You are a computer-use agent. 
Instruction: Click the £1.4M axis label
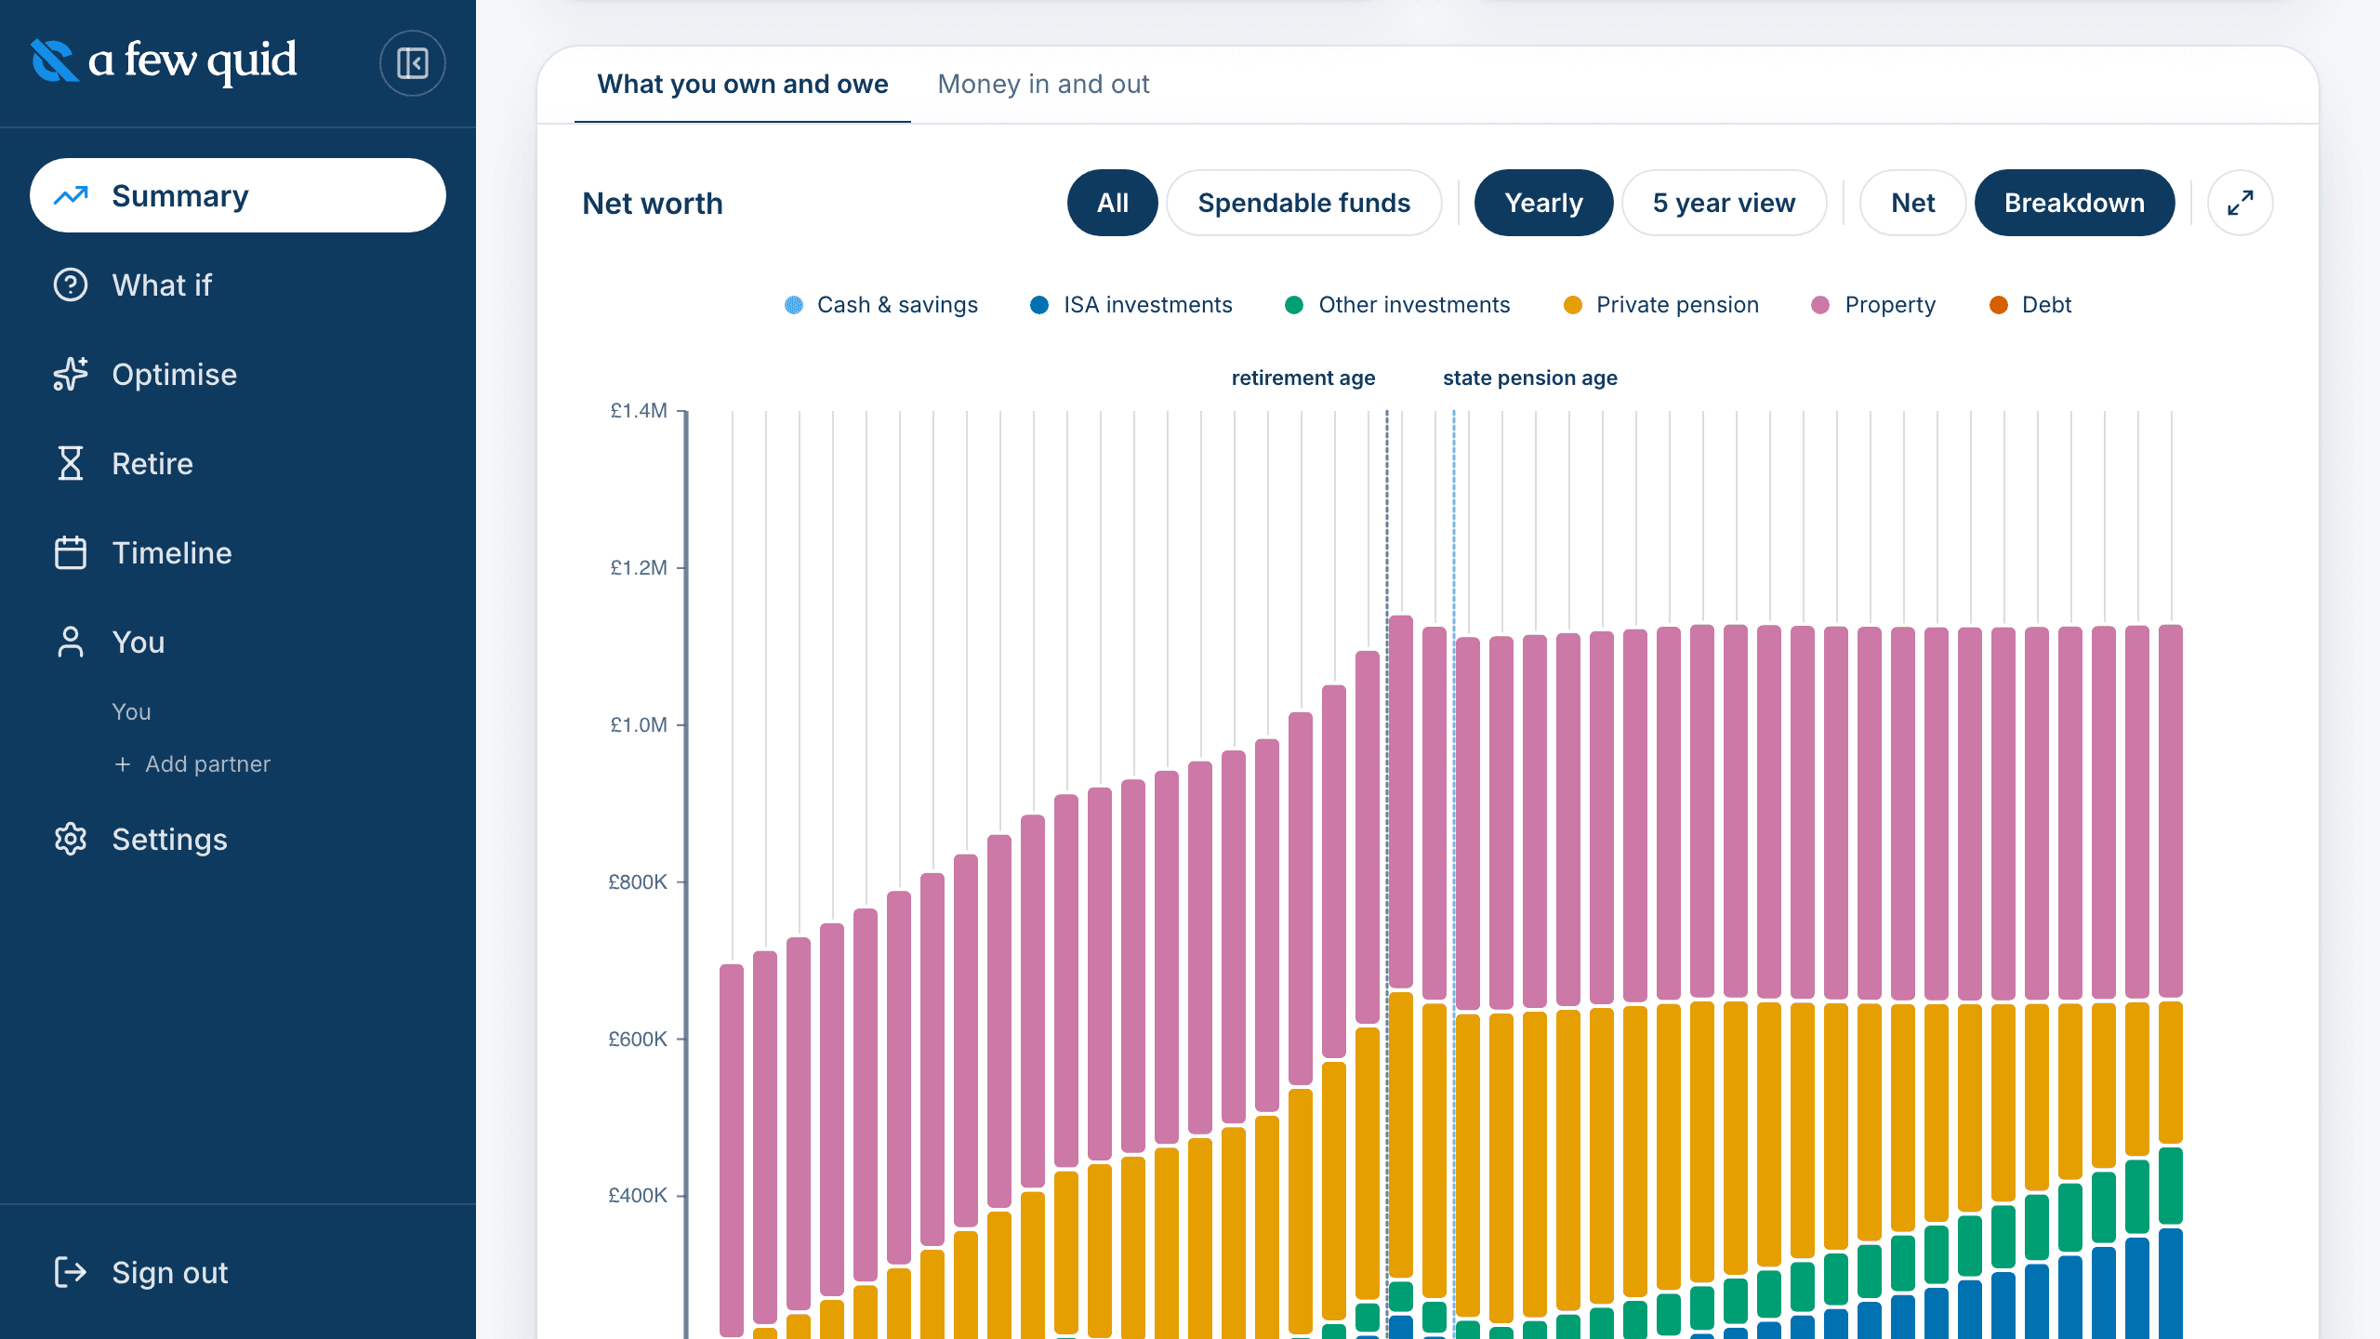[639, 410]
